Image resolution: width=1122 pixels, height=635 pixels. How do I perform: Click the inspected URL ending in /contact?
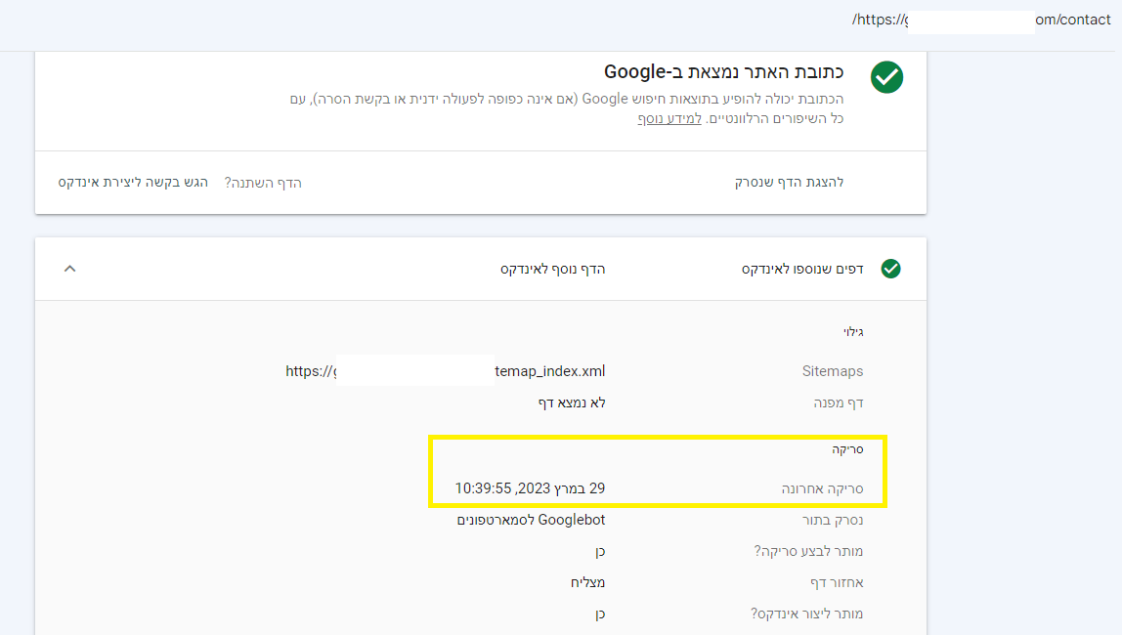[x=981, y=20]
